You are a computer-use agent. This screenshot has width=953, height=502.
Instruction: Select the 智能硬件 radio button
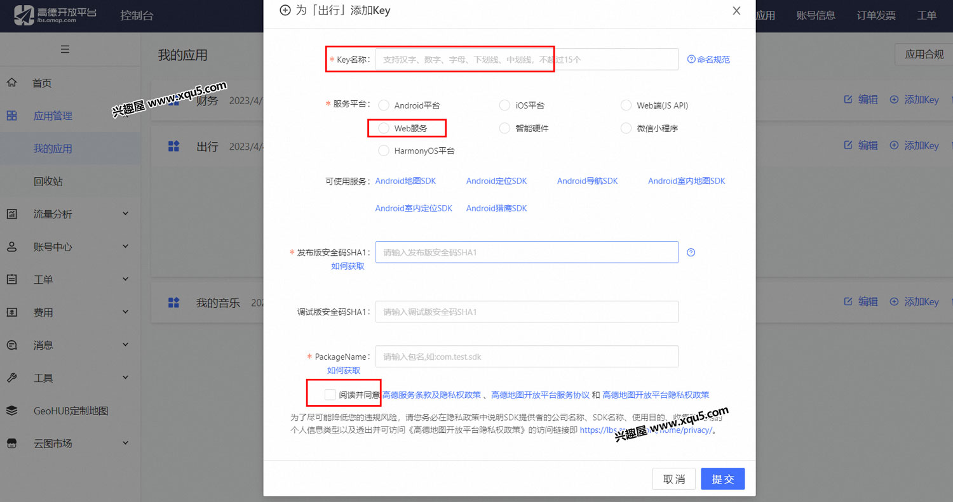pos(504,128)
